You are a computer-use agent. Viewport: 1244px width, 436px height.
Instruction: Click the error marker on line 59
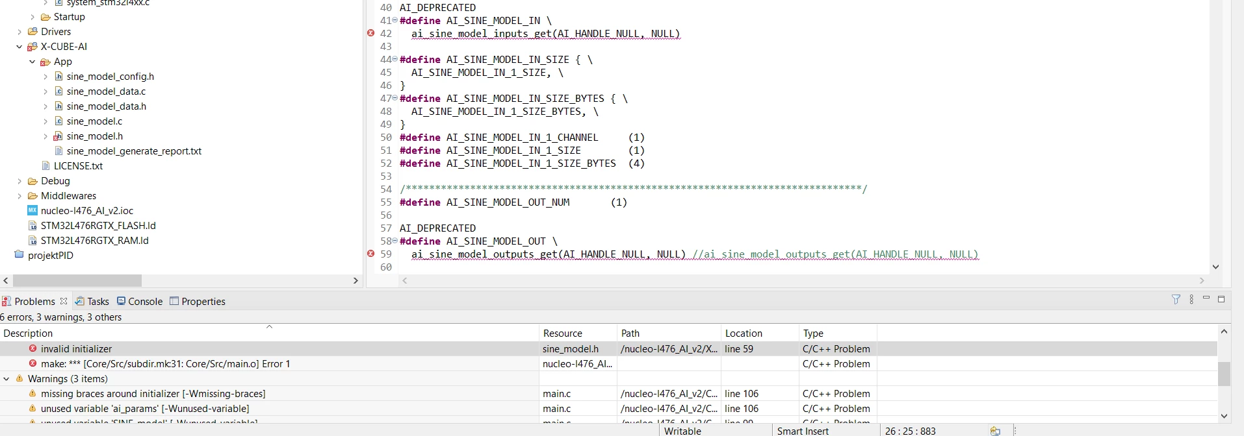370,254
